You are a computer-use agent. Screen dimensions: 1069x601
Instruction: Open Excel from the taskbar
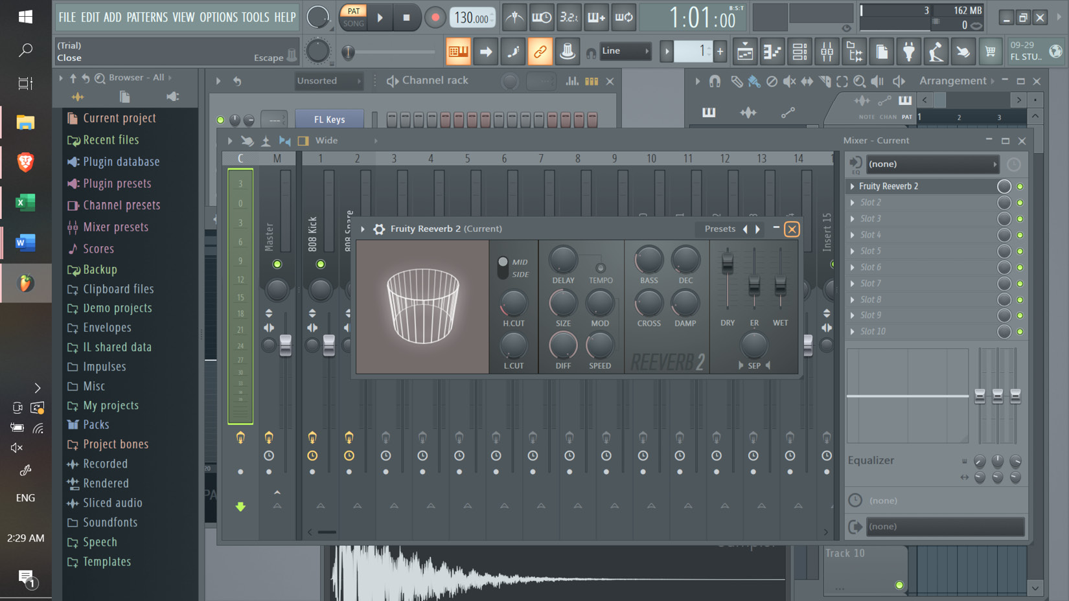click(x=25, y=203)
